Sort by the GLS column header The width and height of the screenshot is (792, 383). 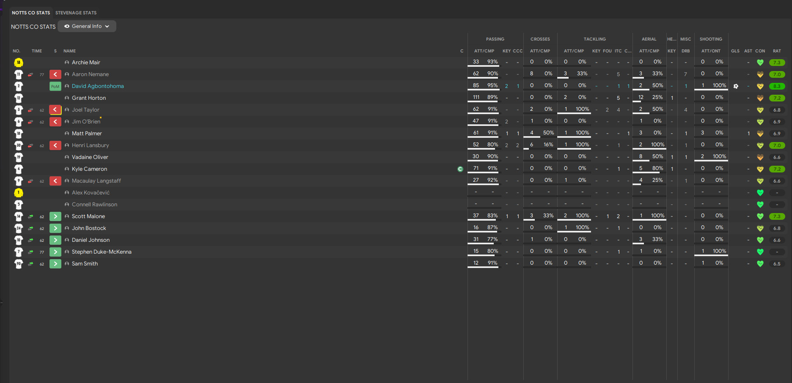click(735, 51)
